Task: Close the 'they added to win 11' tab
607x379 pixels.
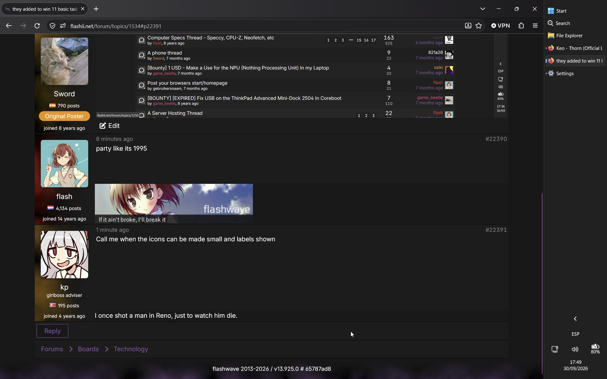Action: 83,9
